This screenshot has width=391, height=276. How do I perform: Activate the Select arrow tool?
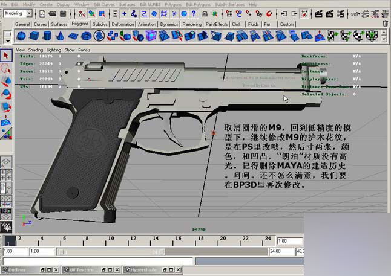6,55
